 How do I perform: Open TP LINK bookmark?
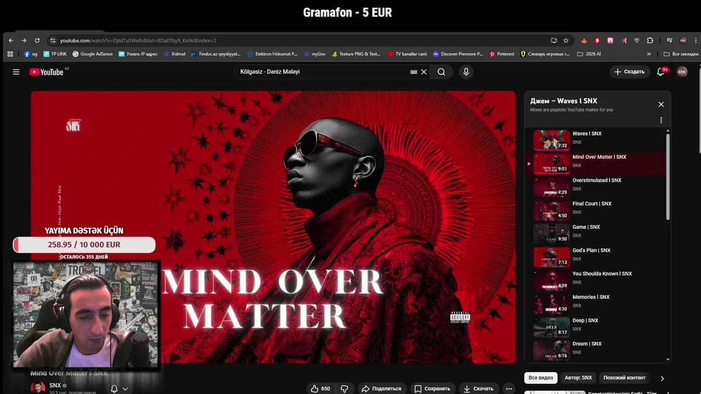55,54
